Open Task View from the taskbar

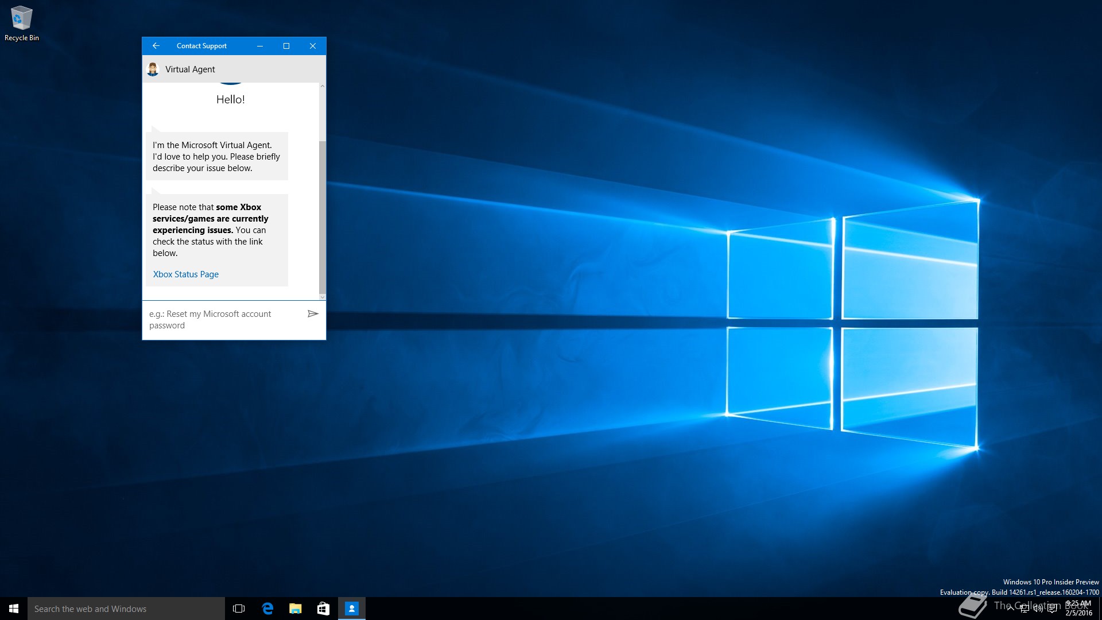click(x=239, y=609)
